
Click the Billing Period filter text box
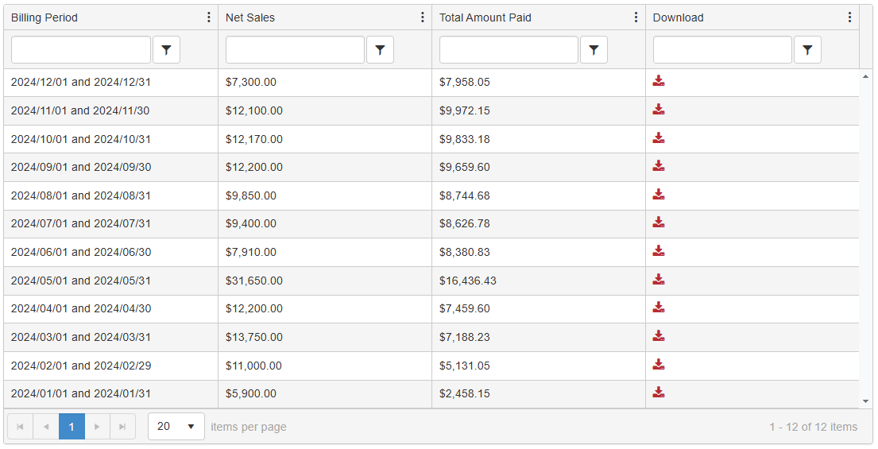coord(81,50)
